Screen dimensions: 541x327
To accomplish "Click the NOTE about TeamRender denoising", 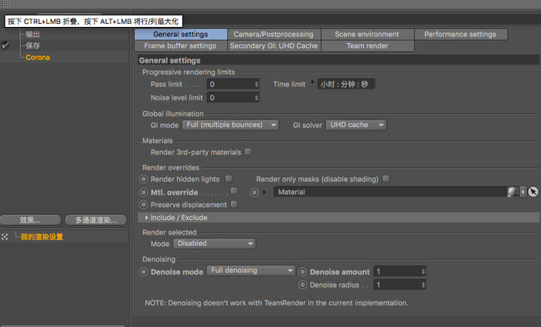I will (277, 303).
